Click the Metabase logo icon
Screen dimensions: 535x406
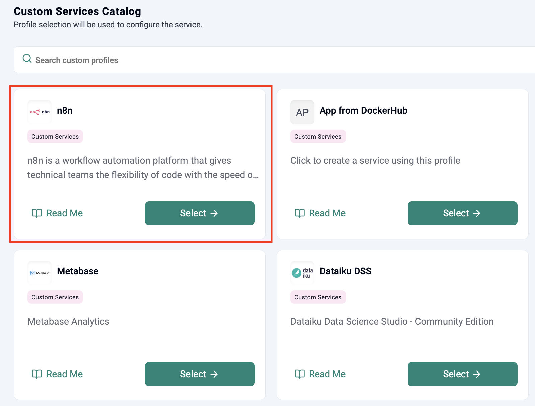tap(40, 273)
